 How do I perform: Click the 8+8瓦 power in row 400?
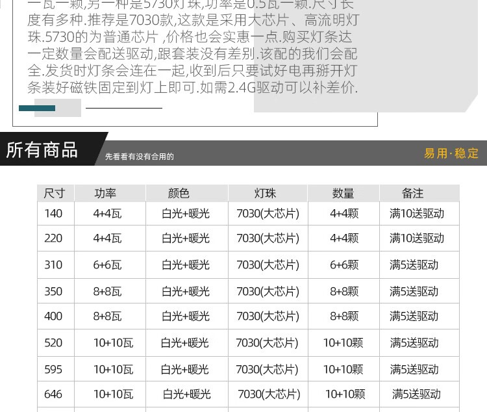pos(107,316)
